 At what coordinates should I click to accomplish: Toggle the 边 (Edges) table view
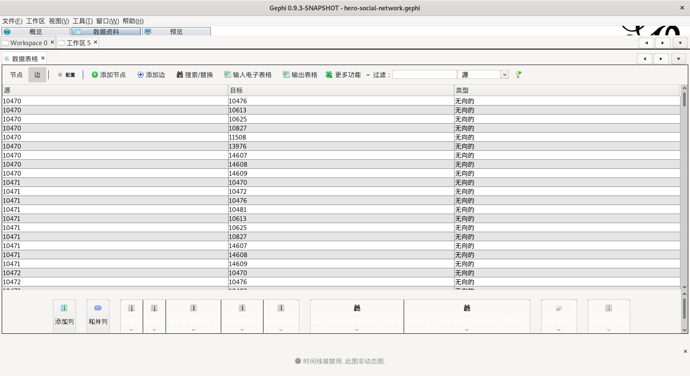click(x=37, y=75)
